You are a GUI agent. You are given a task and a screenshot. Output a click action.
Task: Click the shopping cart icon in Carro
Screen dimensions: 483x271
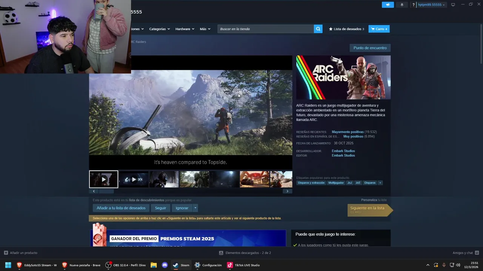pos(373,29)
